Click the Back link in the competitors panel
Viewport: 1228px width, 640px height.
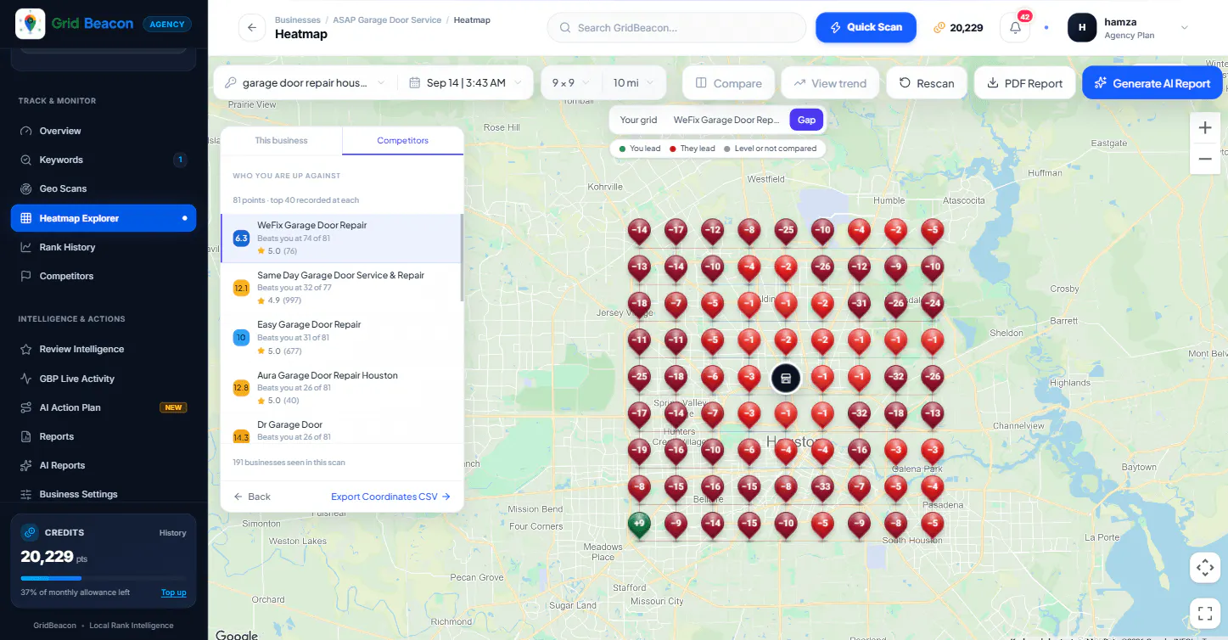pyautogui.click(x=252, y=497)
